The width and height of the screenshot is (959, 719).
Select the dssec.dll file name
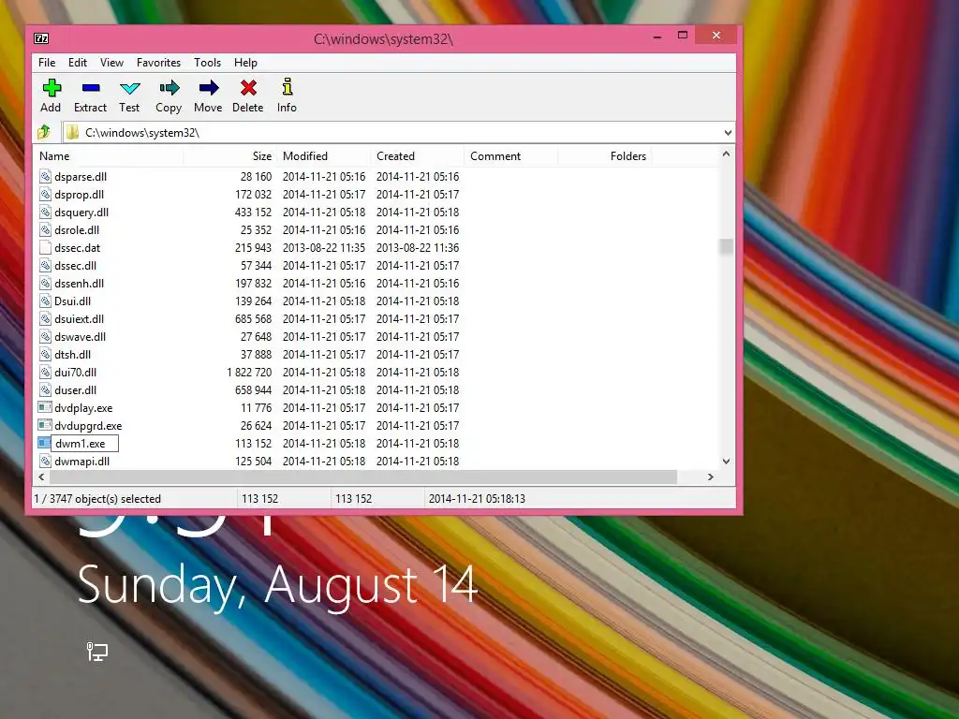click(x=75, y=265)
